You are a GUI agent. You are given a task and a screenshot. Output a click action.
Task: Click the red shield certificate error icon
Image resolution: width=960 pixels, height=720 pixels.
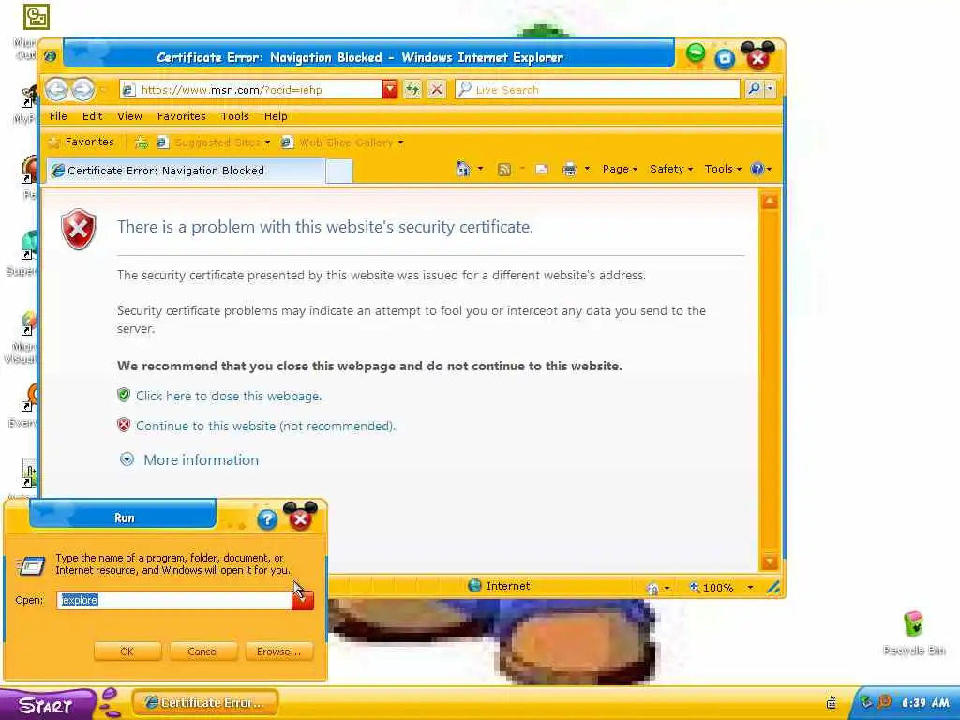79,229
